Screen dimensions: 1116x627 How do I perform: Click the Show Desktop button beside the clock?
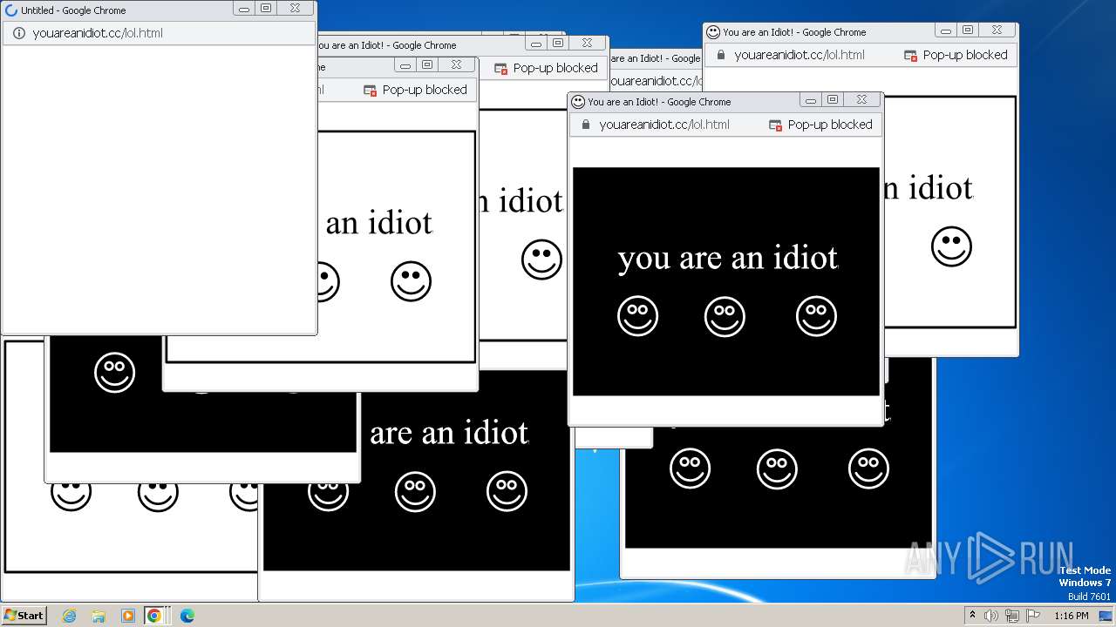click(x=1106, y=616)
